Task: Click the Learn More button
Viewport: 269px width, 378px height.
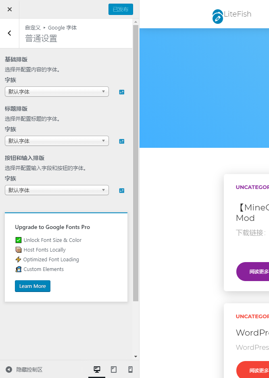Action: pos(33,286)
